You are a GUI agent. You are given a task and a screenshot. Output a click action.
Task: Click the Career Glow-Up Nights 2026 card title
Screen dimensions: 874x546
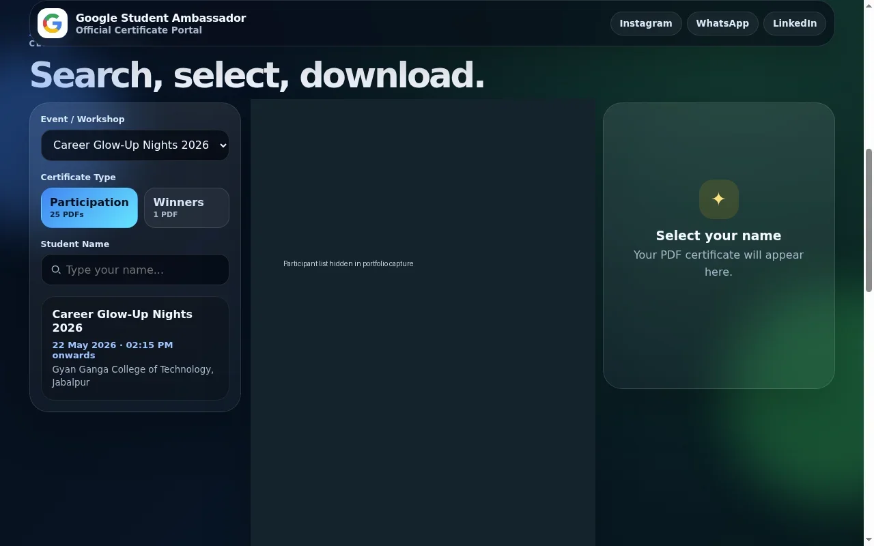pos(122,321)
